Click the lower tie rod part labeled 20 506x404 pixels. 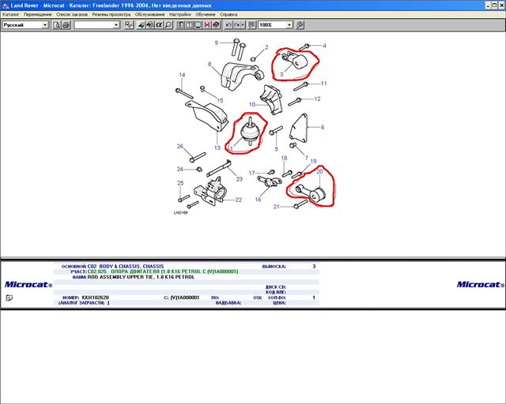tap(311, 192)
